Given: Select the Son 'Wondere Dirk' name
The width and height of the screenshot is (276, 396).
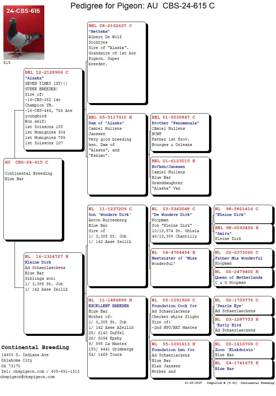Looking at the screenshot, I should (110, 215).
